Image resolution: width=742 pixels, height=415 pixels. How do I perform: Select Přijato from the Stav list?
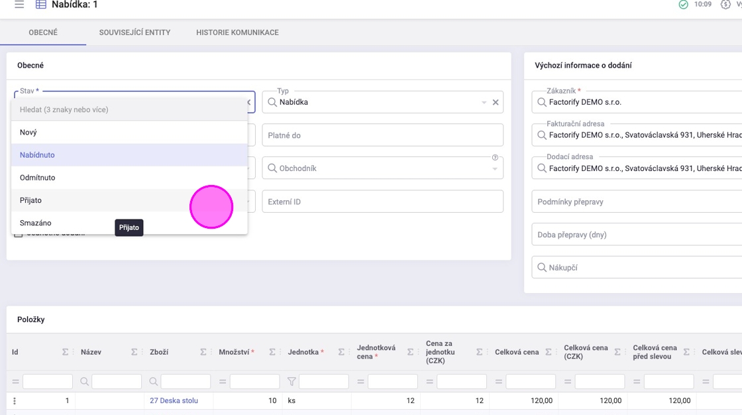[30, 200]
